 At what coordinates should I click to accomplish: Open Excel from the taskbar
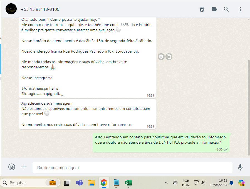(128, 183)
